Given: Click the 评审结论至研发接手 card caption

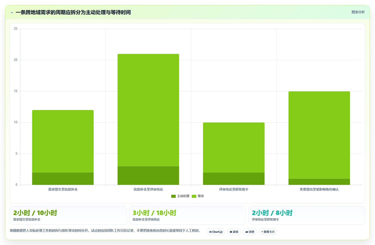Looking at the screenshot, I should point(265,220).
